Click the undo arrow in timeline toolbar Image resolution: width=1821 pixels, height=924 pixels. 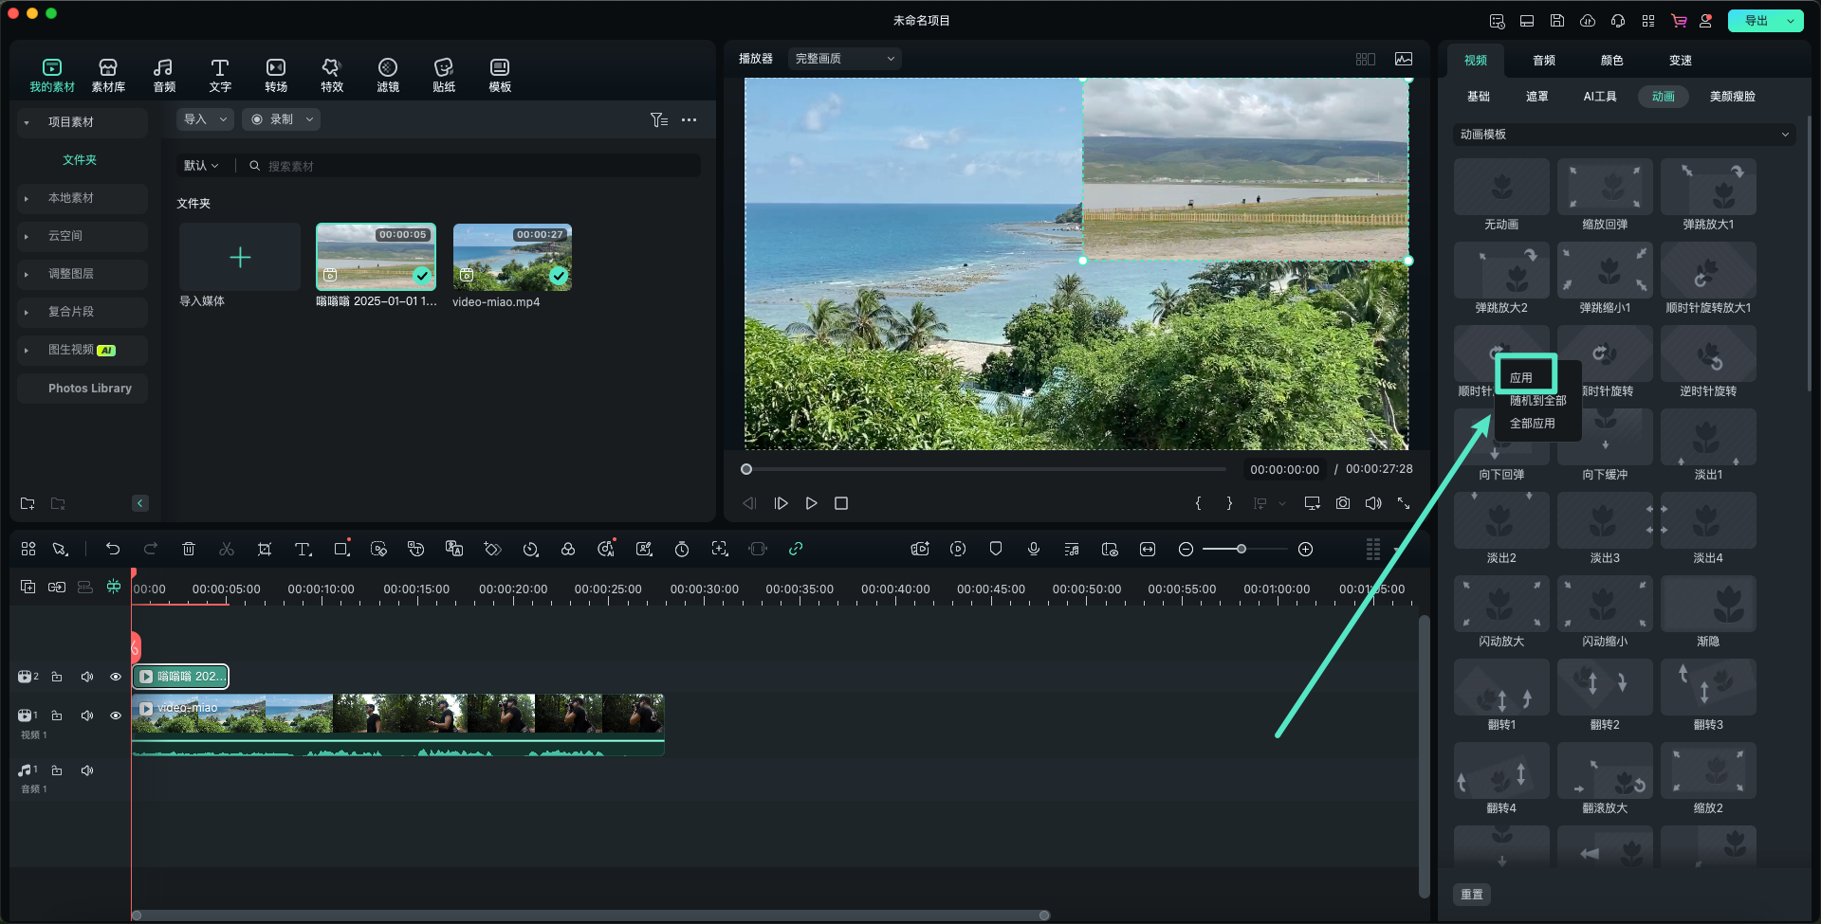(113, 549)
